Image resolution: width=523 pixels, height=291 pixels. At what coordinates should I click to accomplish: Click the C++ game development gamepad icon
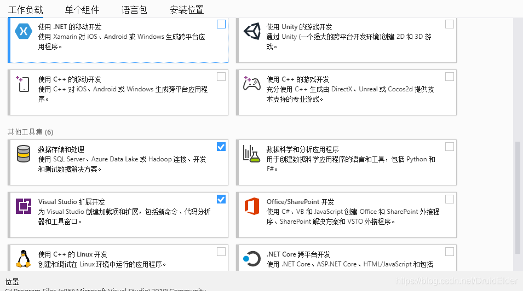[x=251, y=83]
